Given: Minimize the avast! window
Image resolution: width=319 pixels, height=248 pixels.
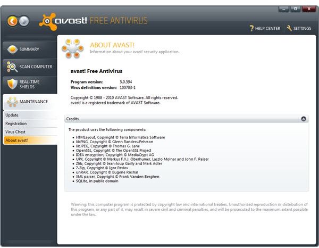Looking at the screenshot, I should pos(283,9).
